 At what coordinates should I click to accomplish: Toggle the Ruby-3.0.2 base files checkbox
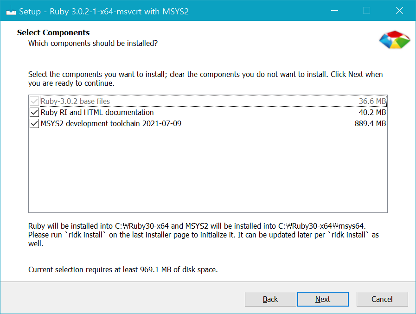click(x=34, y=101)
